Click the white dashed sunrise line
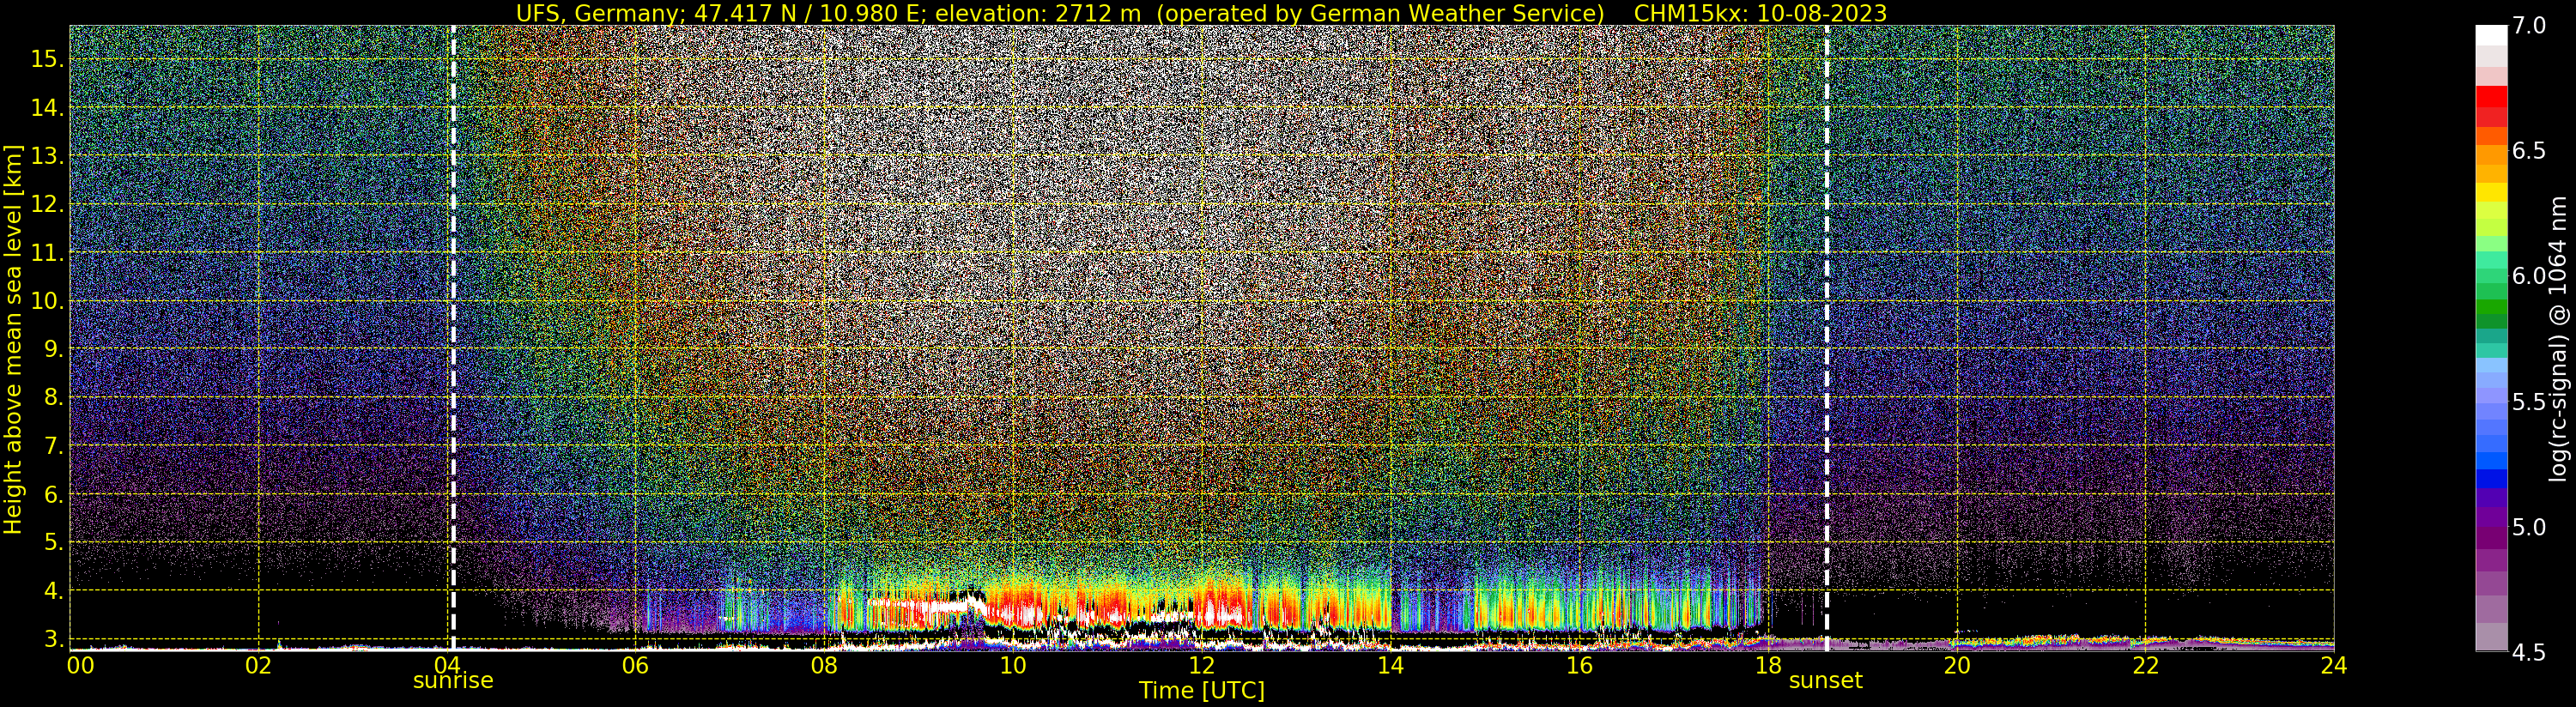Image resolution: width=2576 pixels, height=707 pixels. pyautogui.click(x=453, y=338)
